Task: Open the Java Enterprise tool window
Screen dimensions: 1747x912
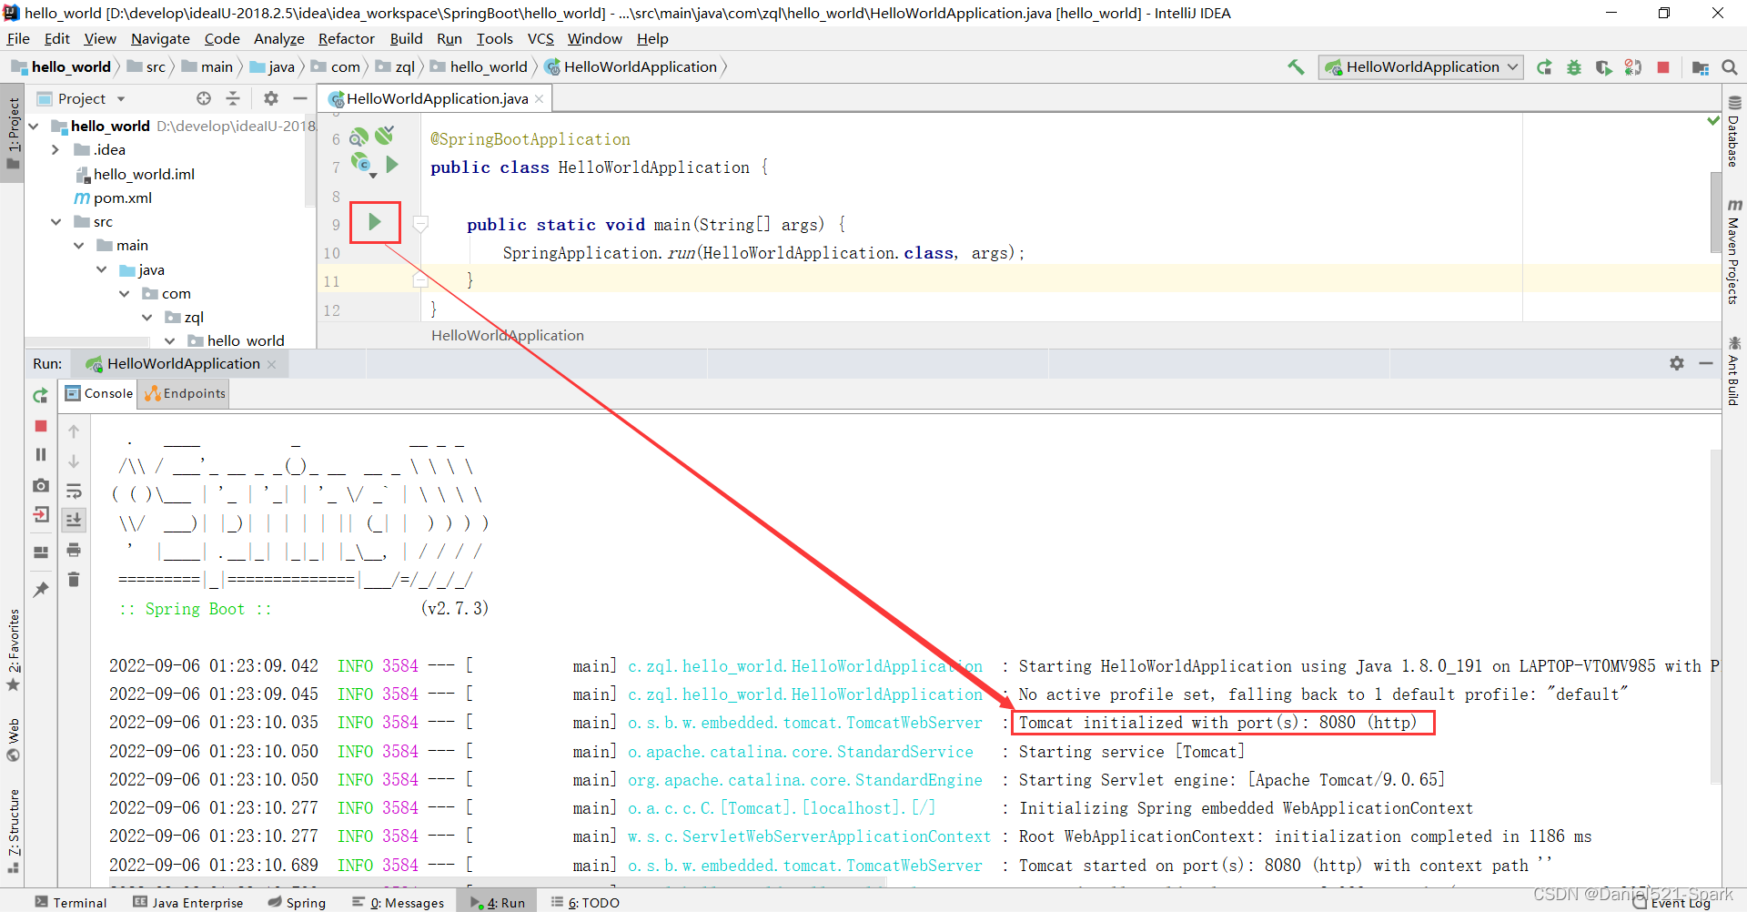Action: point(188,902)
